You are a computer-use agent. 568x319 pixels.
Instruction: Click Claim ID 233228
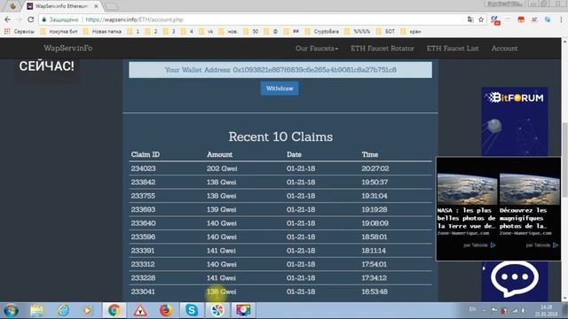click(x=143, y=278)
